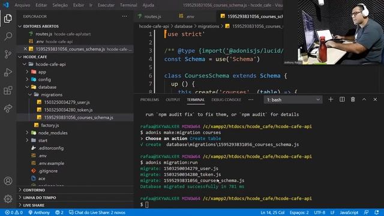Switch to the Output panel tab
Viewport: 384px width, 216px height.
[173, 100]
